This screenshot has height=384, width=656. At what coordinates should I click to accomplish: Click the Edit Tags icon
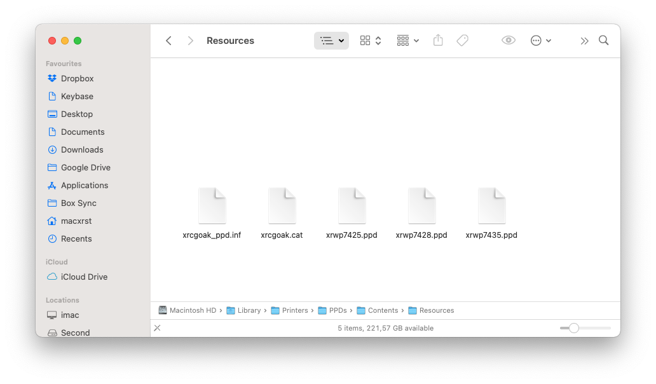click(x=462, y=40)
